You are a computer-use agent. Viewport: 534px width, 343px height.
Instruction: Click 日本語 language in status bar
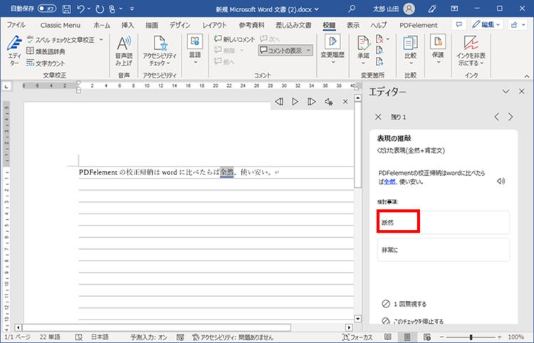[x=100, y=337]
